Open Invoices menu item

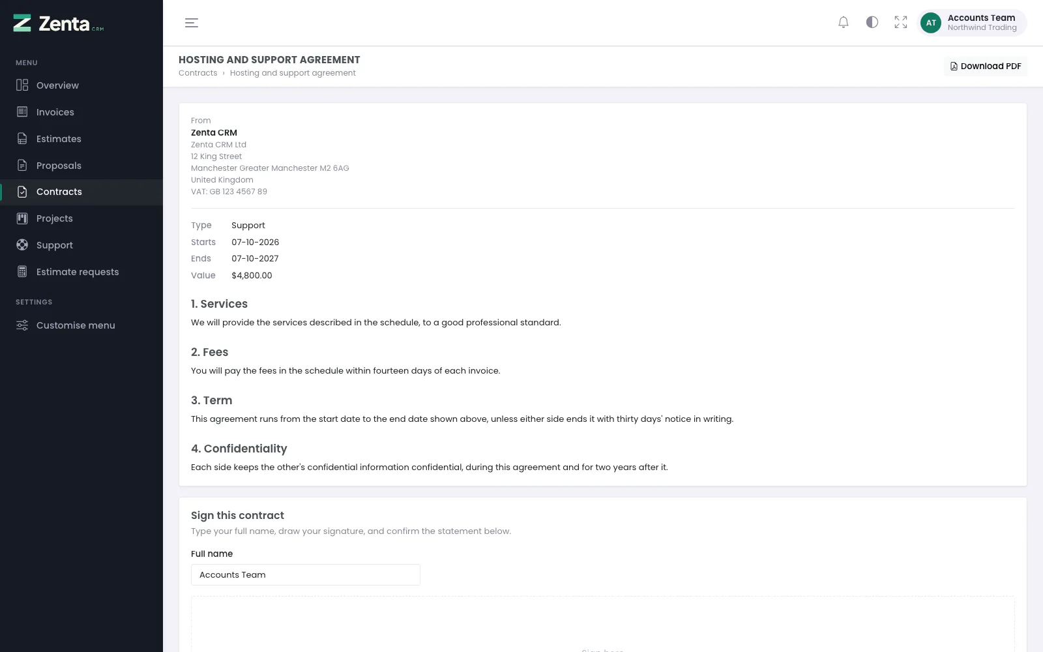click(x=81, y=112)
